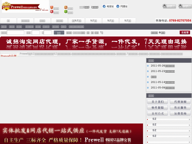Image resolution: width=192 pixels, height=144 pixels.
Task: Open the 关于我们 page
Action: (157, 102)
